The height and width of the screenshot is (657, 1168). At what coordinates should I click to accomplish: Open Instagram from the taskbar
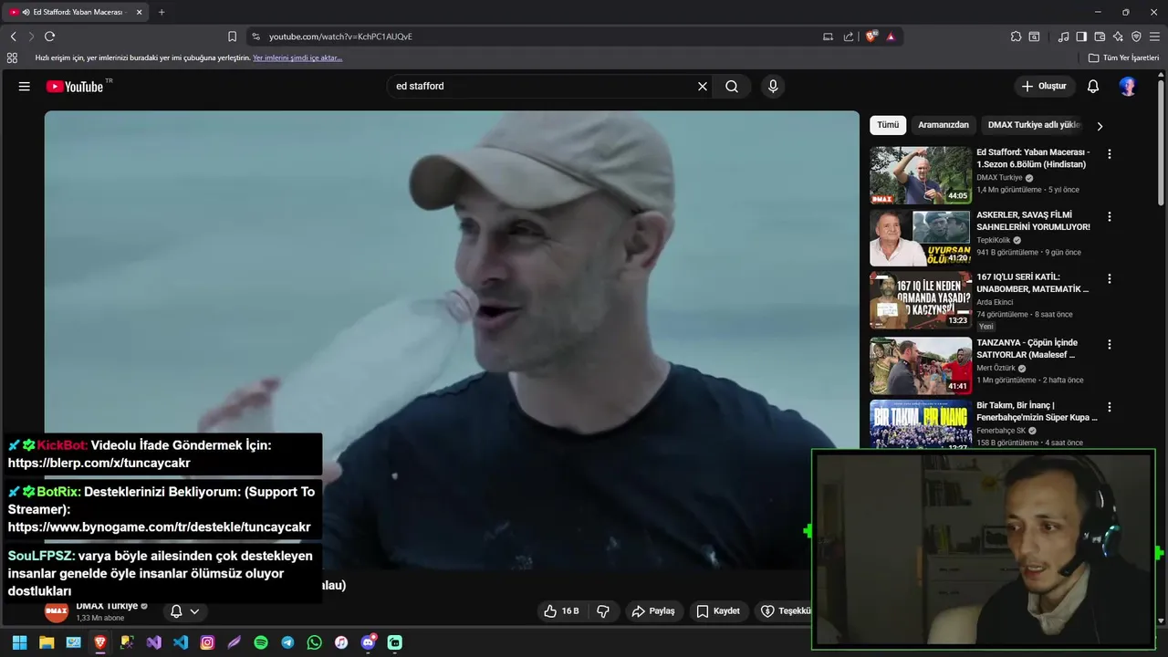coord(207,642)
